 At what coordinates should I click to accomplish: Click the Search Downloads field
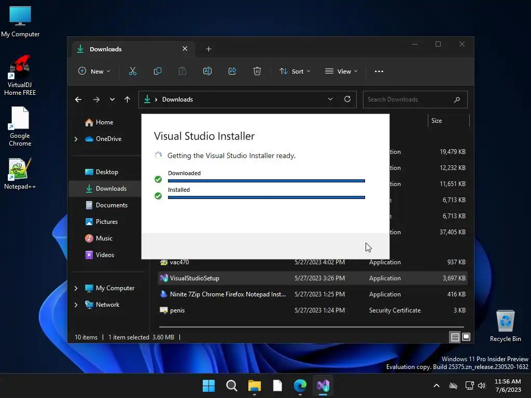pyautogui.click(x=415, y=99)
